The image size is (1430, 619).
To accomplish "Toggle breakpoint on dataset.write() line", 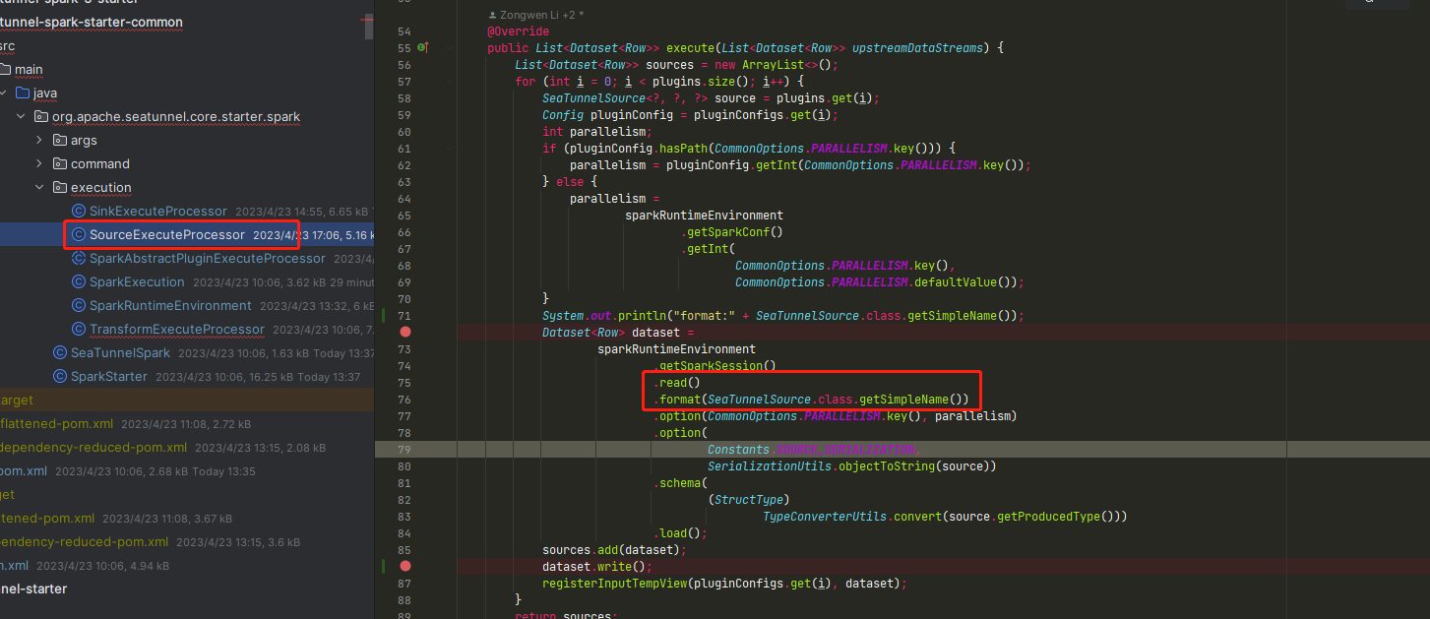I will [405, 567].
